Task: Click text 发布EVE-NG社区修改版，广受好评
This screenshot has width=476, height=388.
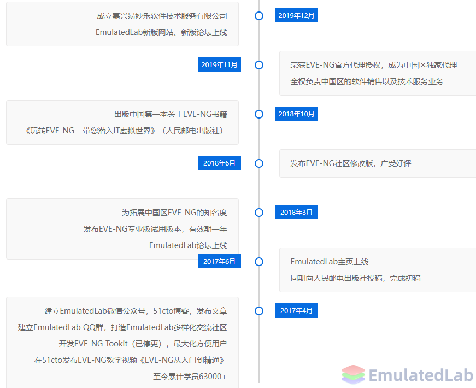Action: (351, 163)
